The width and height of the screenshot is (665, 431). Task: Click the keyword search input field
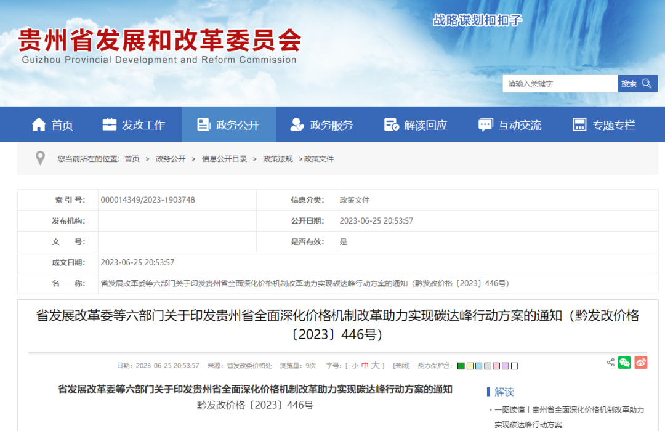pyautogui.click(x=560, y=84)
